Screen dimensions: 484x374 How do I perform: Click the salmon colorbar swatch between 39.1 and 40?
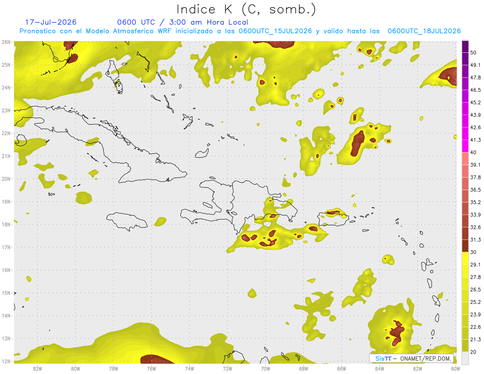click(465, 159)
